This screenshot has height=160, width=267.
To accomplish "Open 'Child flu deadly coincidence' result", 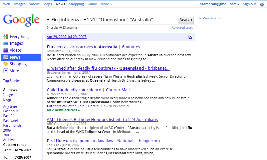I will pyautogui.click(x=88, y=90).
